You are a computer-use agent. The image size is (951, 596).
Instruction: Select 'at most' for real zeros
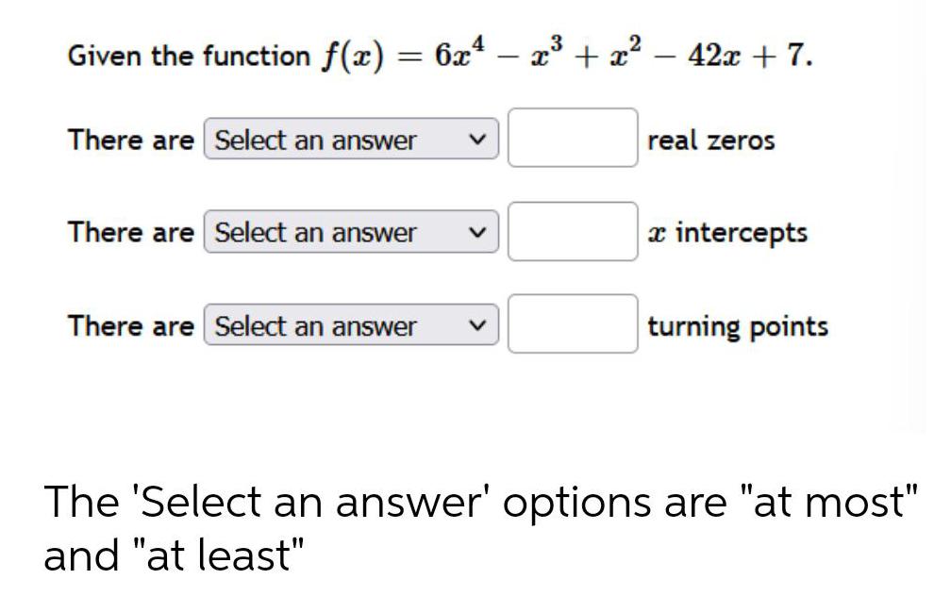[x=349, y=140]
